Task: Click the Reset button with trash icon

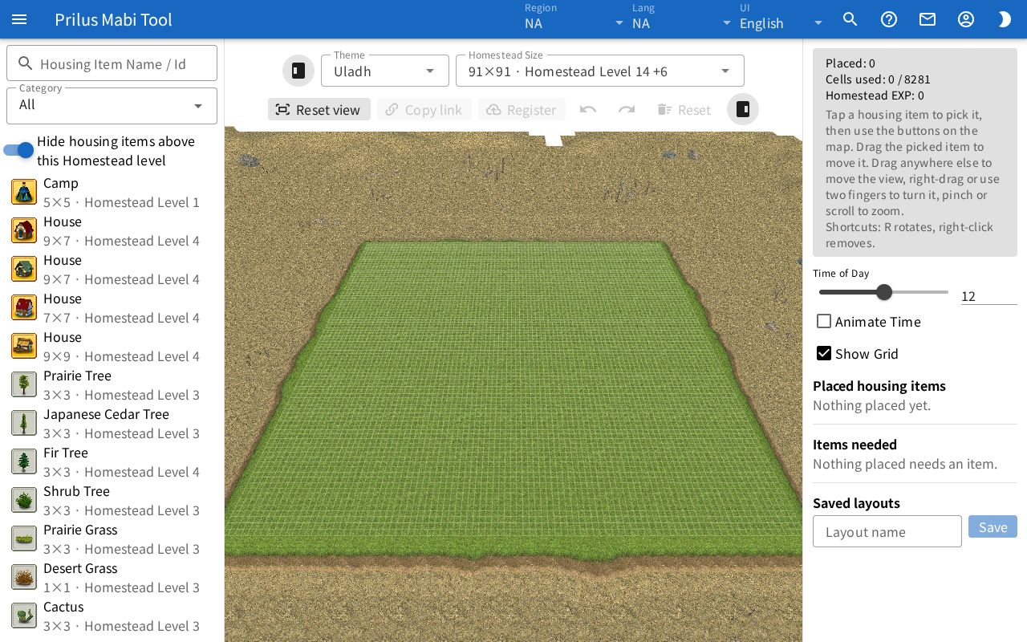Action: tap(684, 109)
